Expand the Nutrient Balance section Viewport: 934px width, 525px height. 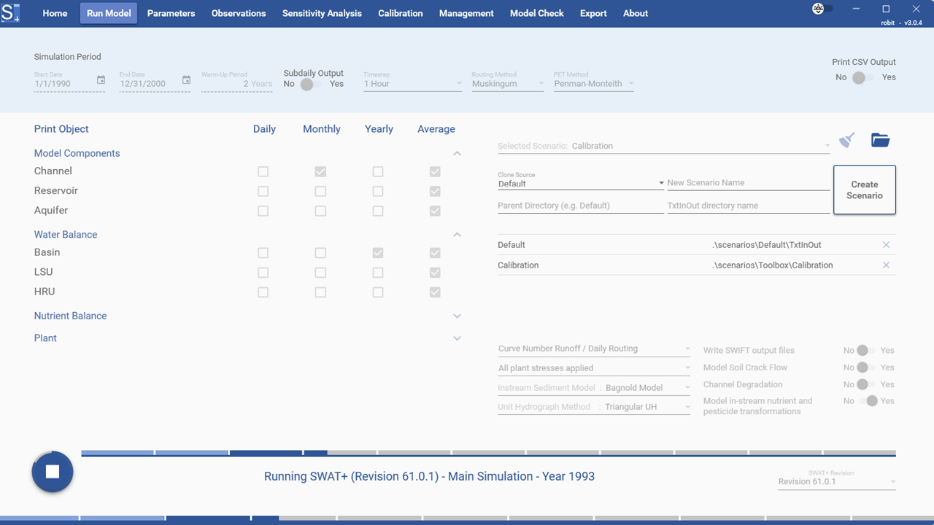click(x=457, y=316)
